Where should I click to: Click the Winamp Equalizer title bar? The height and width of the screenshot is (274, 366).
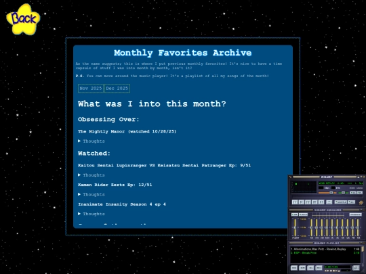(x=327, y=210)
